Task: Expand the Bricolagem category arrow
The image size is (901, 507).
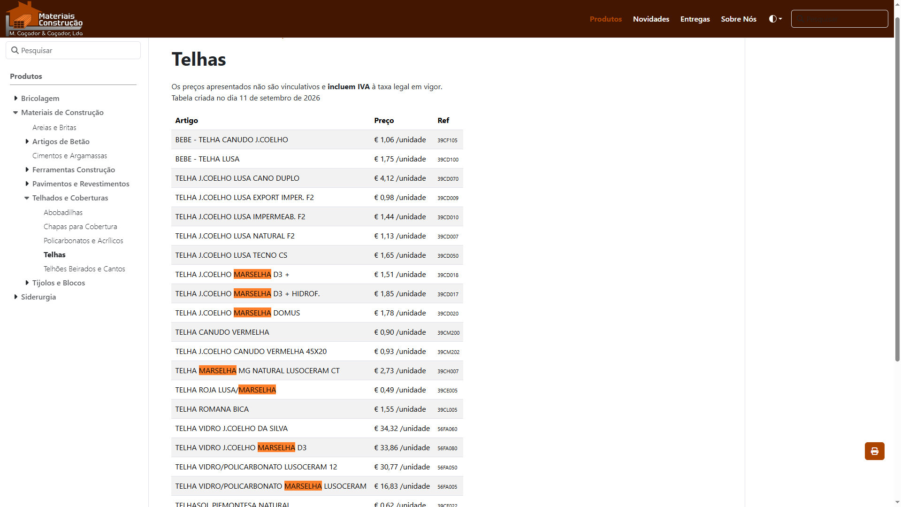Action: click(15, 98)
